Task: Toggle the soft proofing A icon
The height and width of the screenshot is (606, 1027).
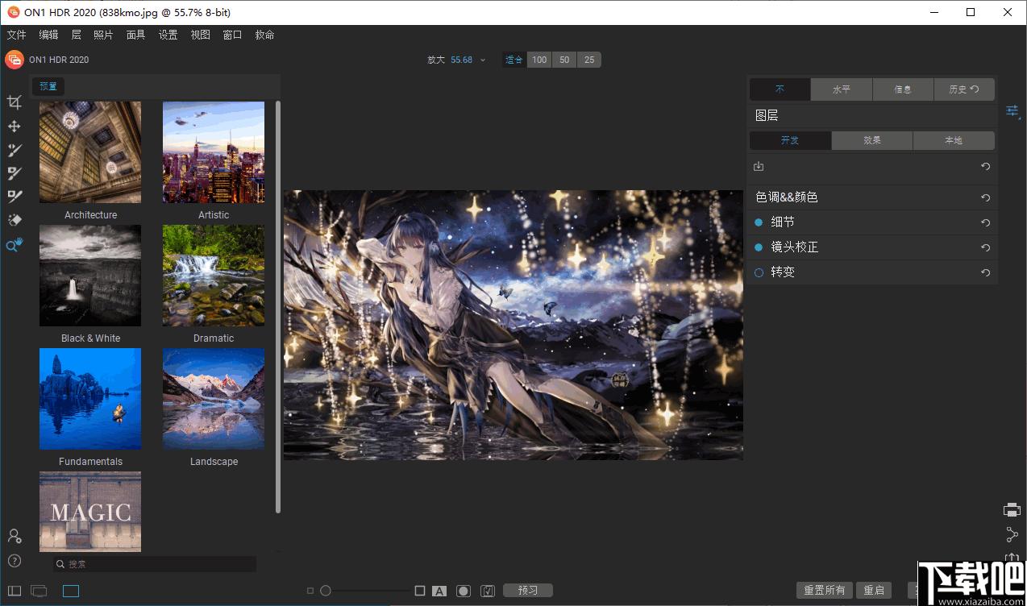Action: click(x=439, y=591)
